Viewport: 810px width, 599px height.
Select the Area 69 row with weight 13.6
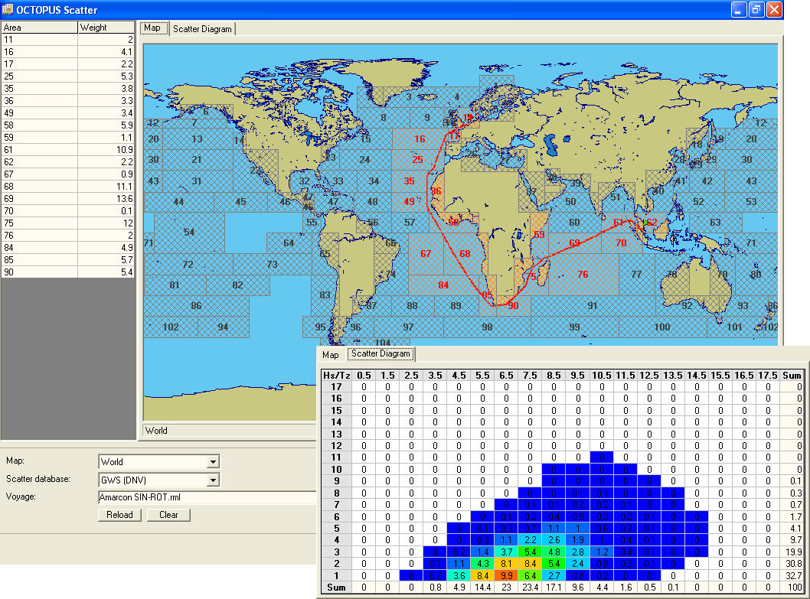pos(67,199)
